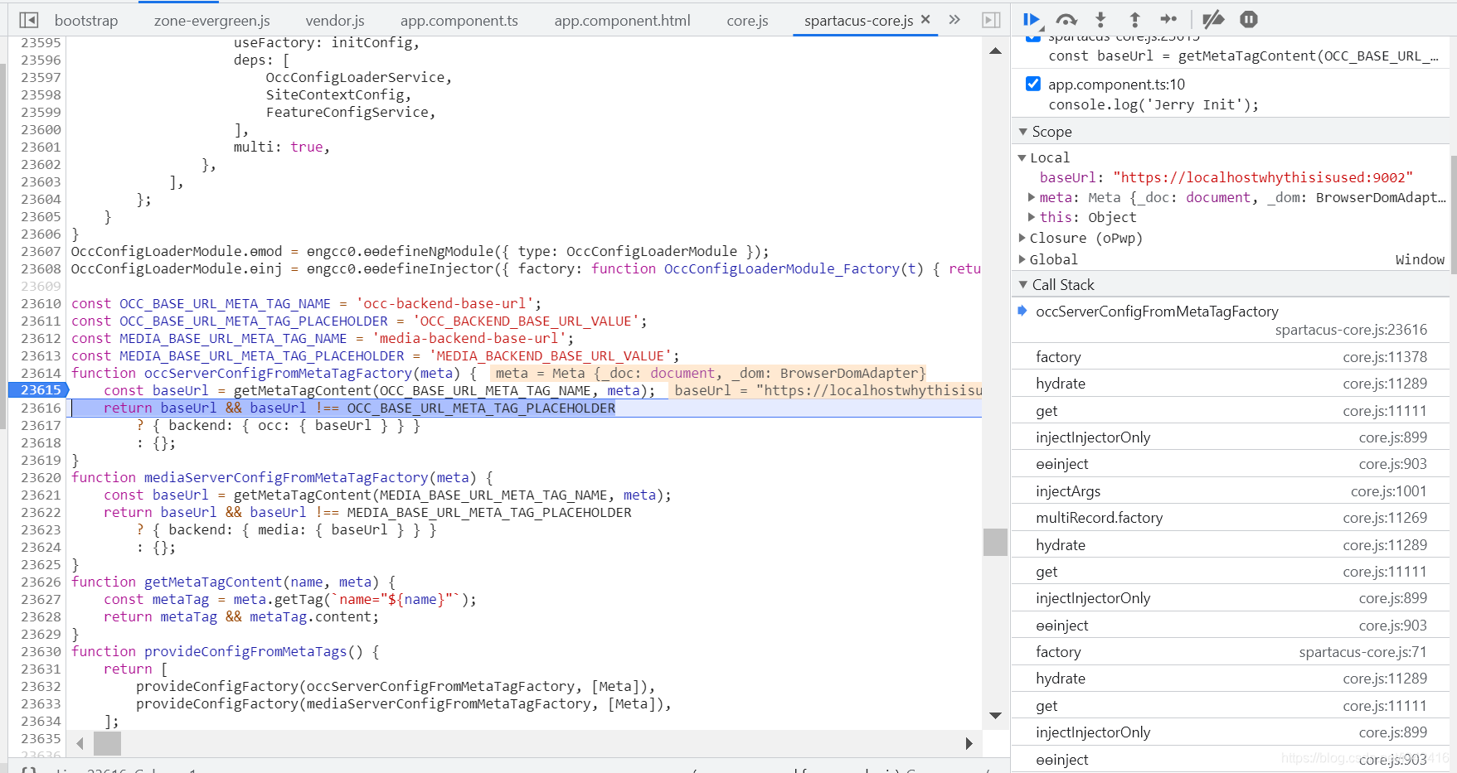Image resolution: width=1457 pixels, height=773 pixels.
Task: Collapse the Local scope
Action: pyautogui.click(x=1022, y=157)
